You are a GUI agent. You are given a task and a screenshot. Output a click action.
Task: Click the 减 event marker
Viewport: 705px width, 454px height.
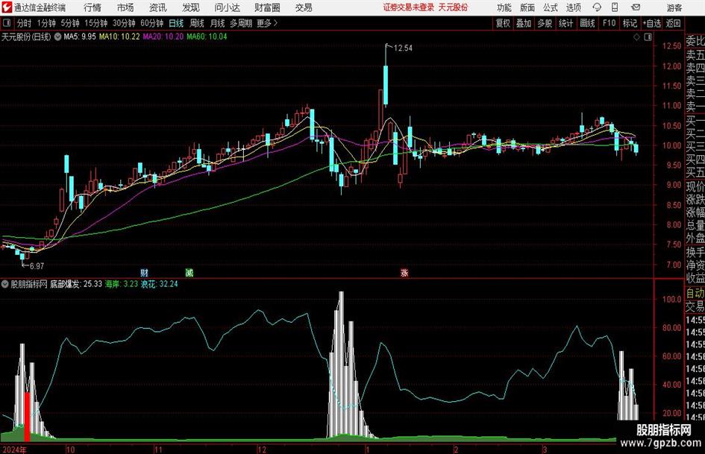189,272
